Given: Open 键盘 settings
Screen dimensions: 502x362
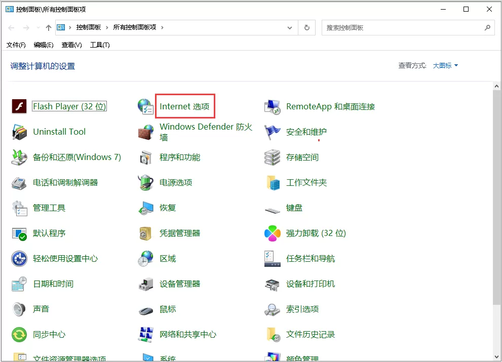Looking at the screenshot, I should (294, 208).
